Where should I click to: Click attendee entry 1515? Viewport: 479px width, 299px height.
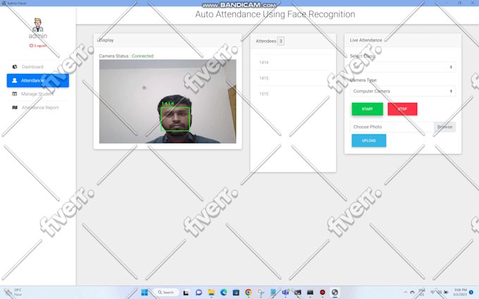click(x=293, y=94)
